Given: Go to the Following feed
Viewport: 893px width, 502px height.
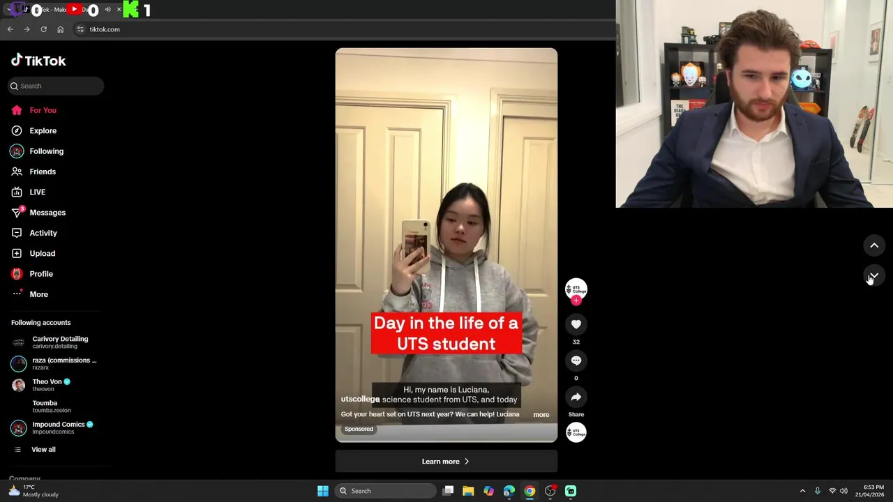Looking at the screenshot, I should tap(46, 151).
